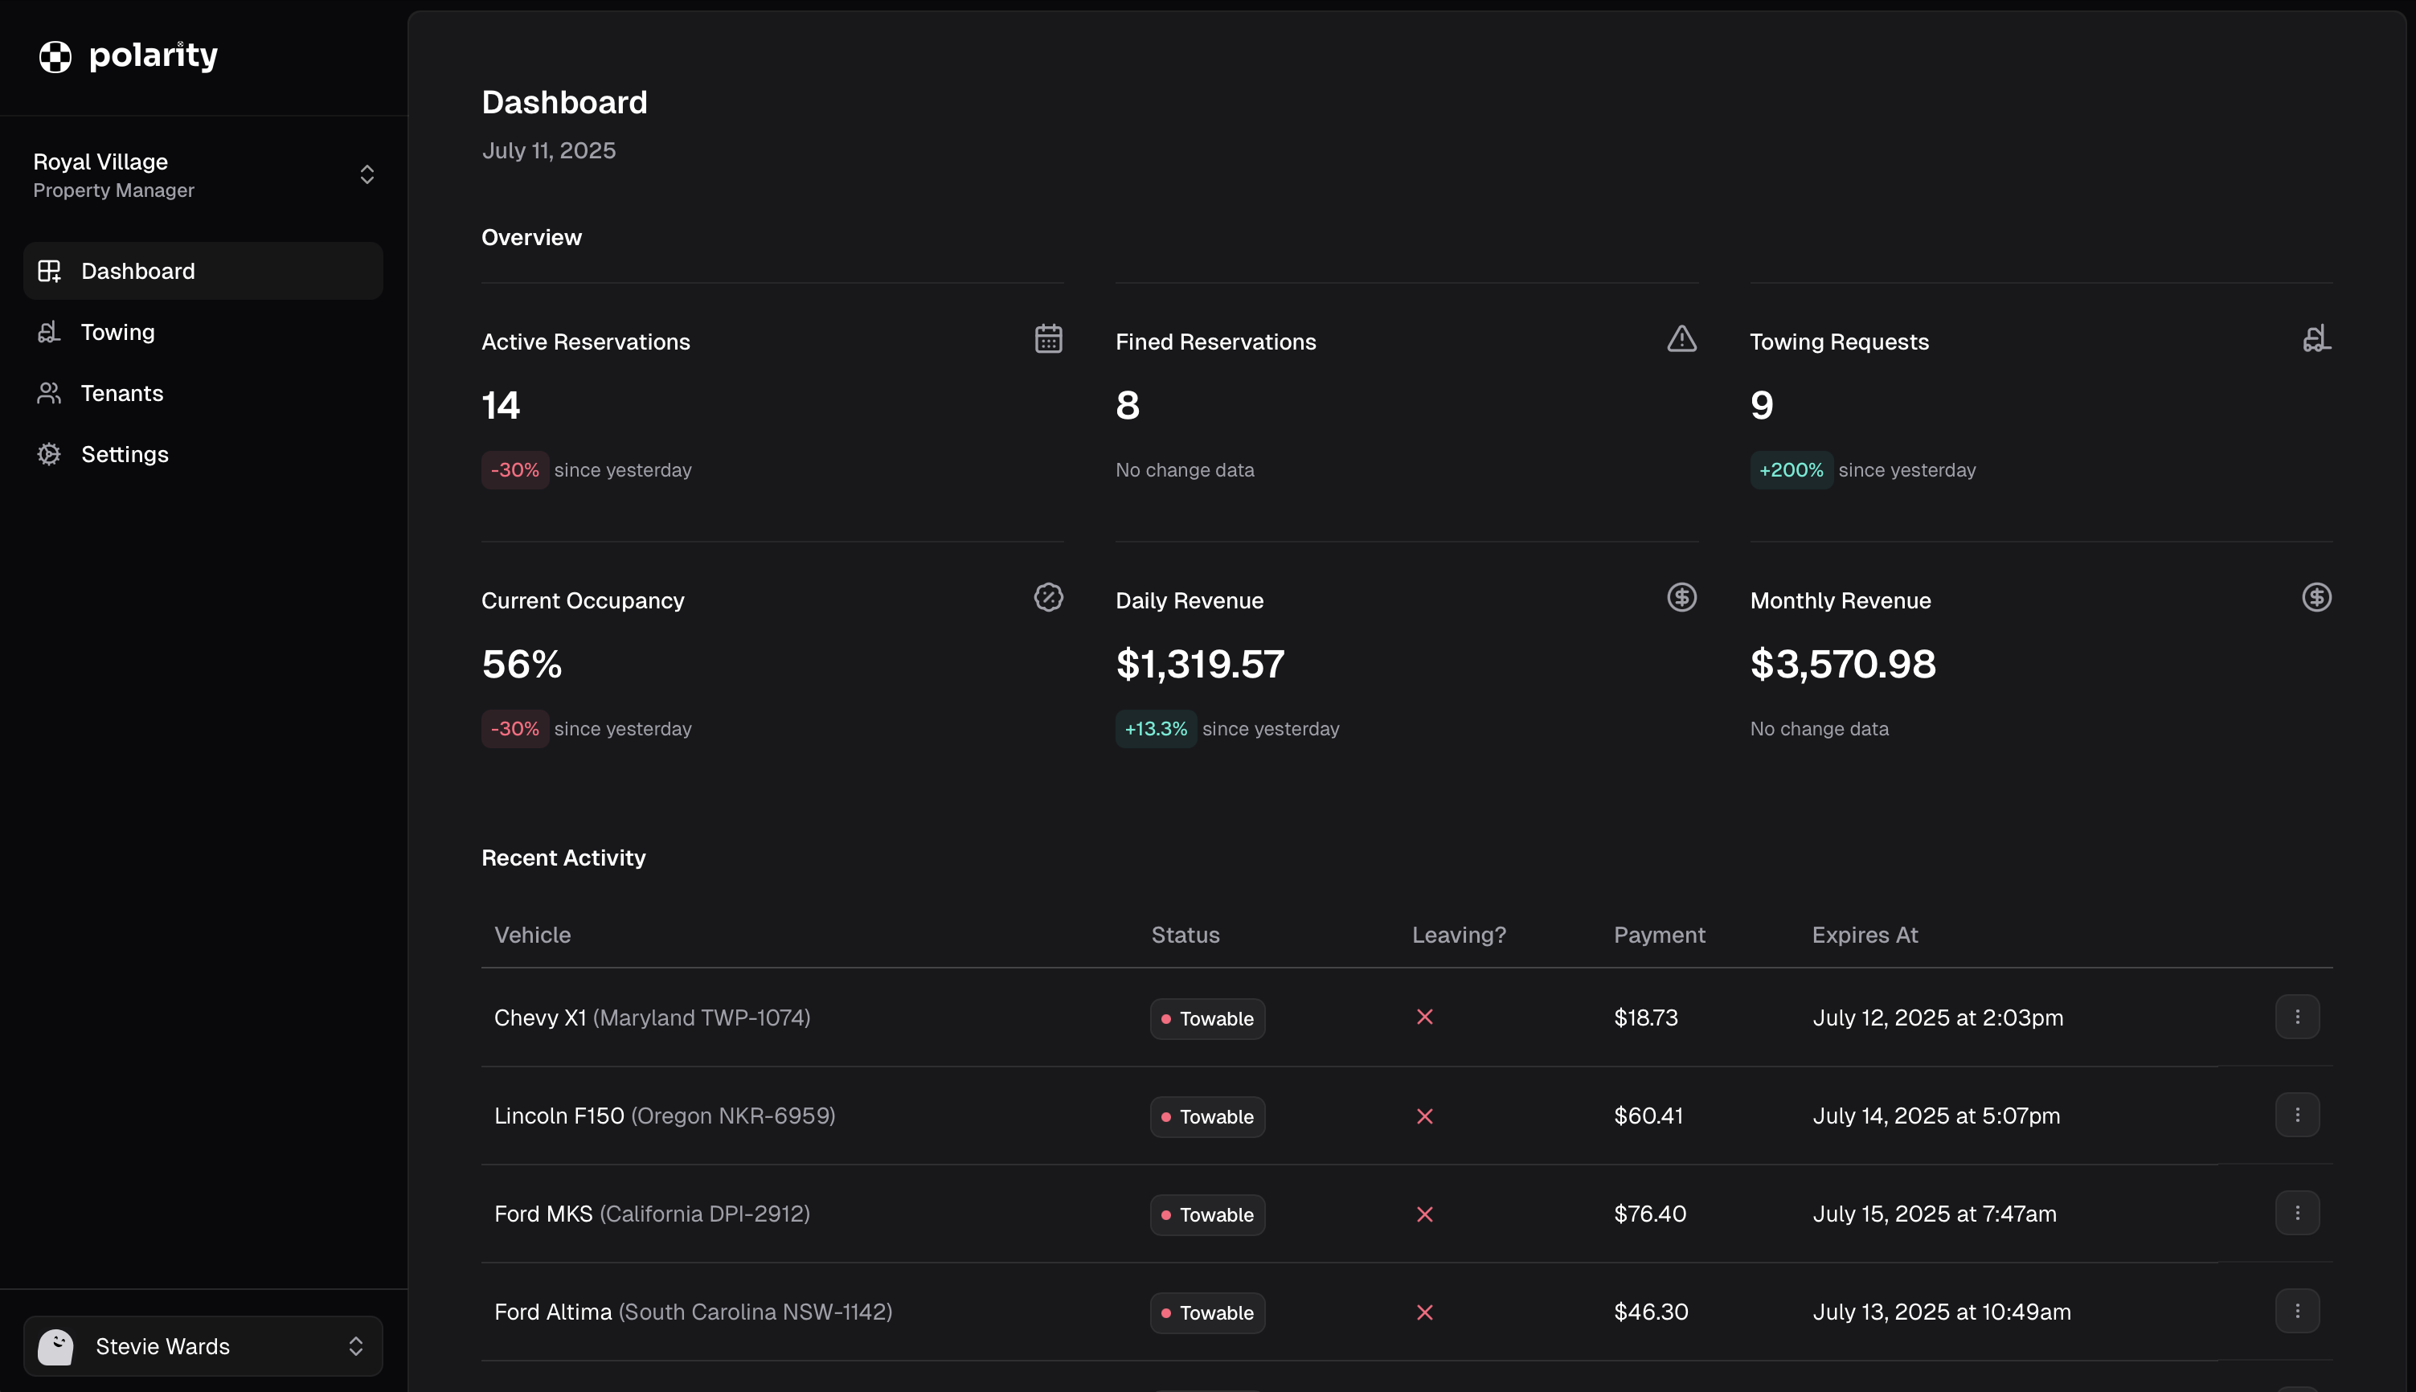Screen dimensions: 2416x1392
Task: Expand the Stevie Wards account menu
Action: point(354,1346)
